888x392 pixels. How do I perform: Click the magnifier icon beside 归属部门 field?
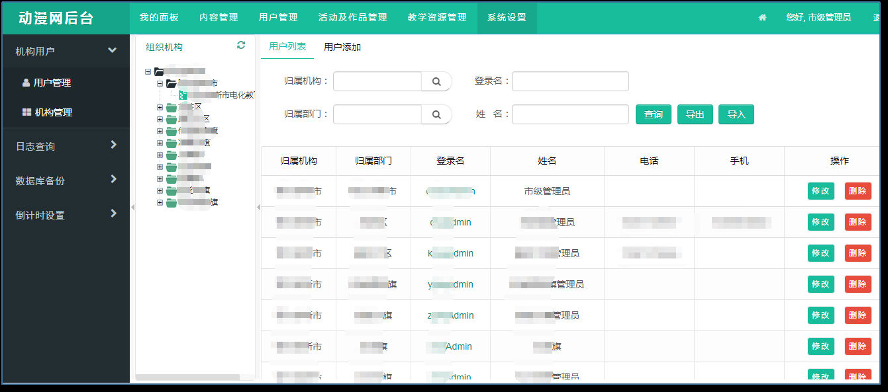click(x=436, y=114)
